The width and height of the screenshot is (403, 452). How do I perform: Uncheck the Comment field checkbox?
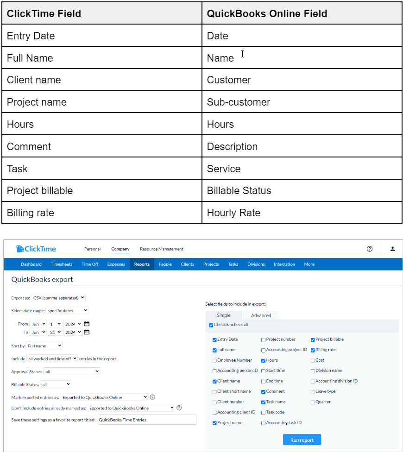(x=263, y=392)
